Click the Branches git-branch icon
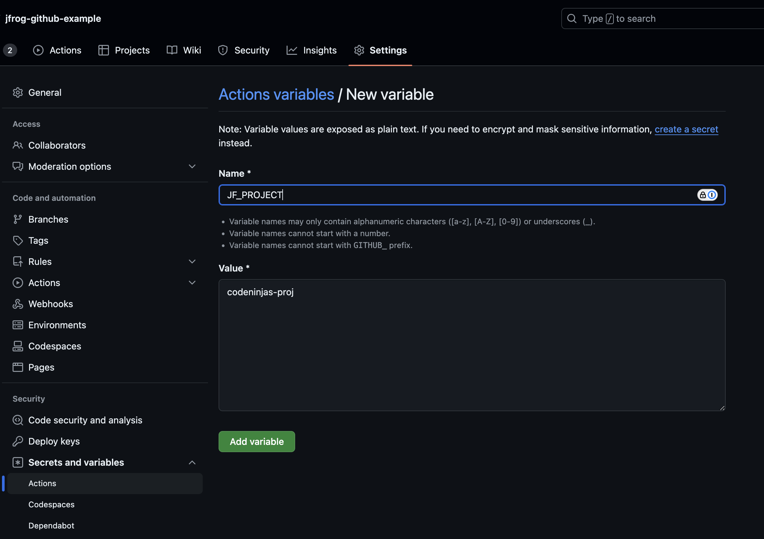Screen dimensions: 764x539 pos(17,219)
